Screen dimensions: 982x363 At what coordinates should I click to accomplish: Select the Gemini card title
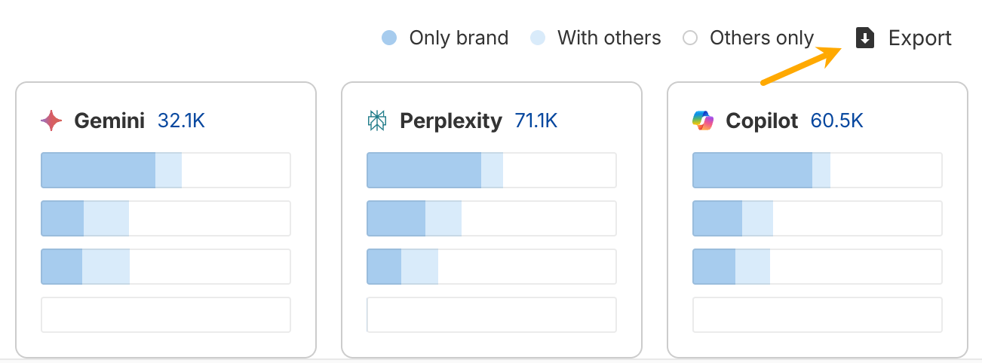click(109, 120)
